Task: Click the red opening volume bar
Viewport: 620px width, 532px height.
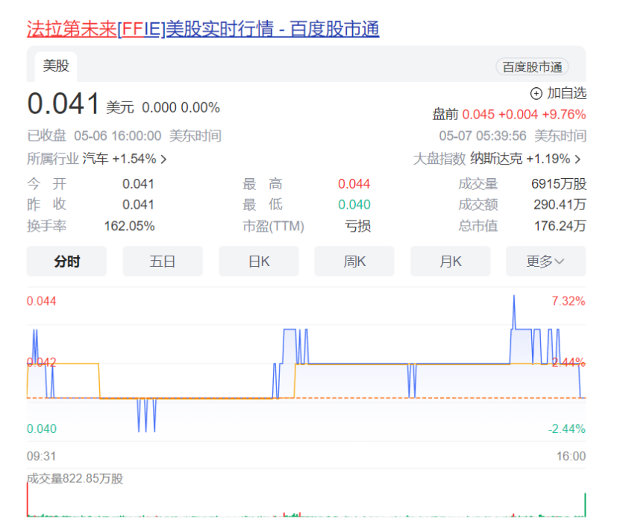Action: (x=28, y=500)
